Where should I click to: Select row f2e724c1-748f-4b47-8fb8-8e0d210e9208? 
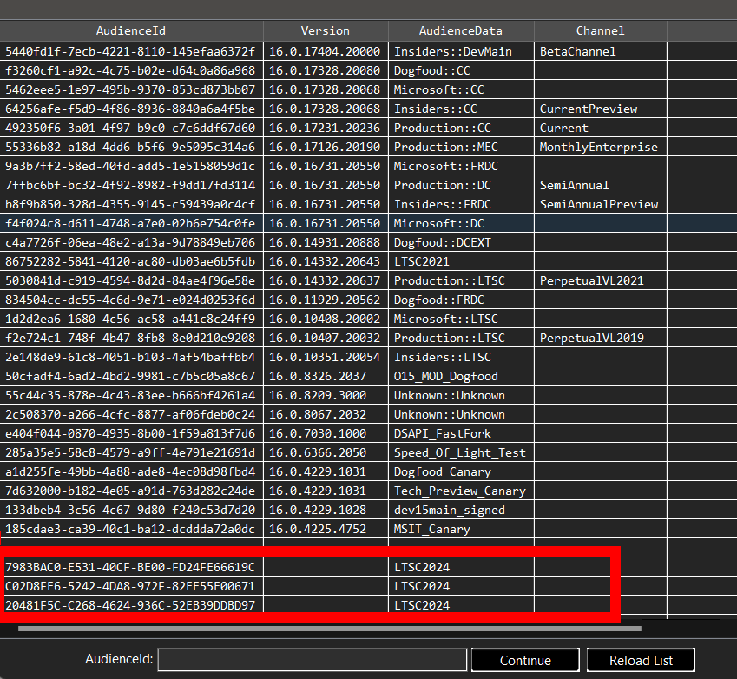pyautogui.click(x=368, y=338)
